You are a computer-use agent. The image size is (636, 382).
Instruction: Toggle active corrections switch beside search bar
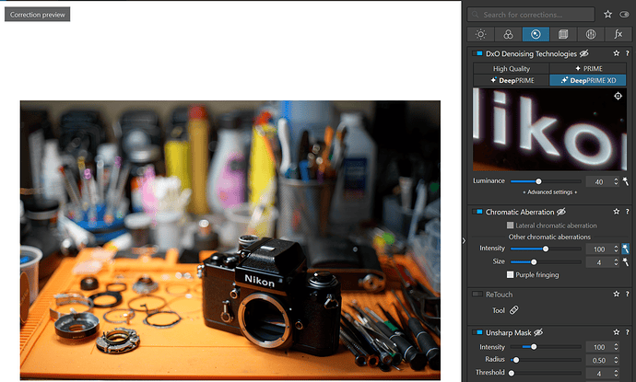[624, 15]
